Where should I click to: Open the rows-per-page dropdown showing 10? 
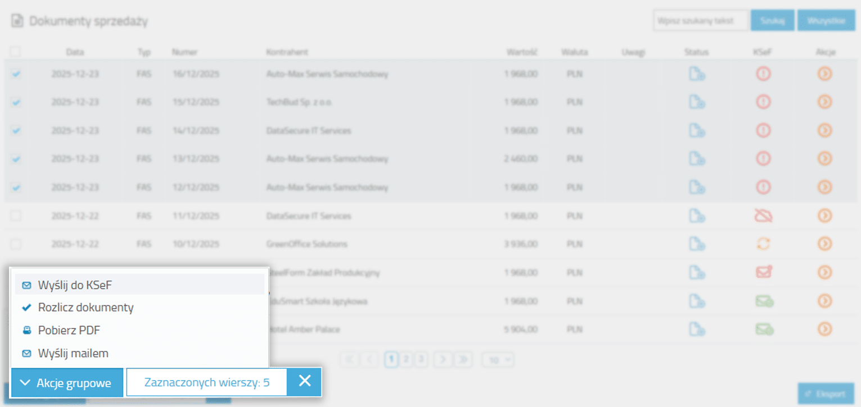[x=498, y=360]
